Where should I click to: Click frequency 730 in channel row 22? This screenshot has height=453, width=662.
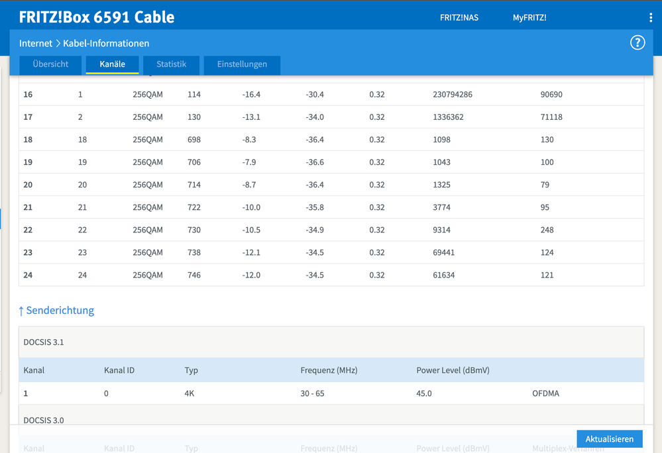(x=193, y=230)
